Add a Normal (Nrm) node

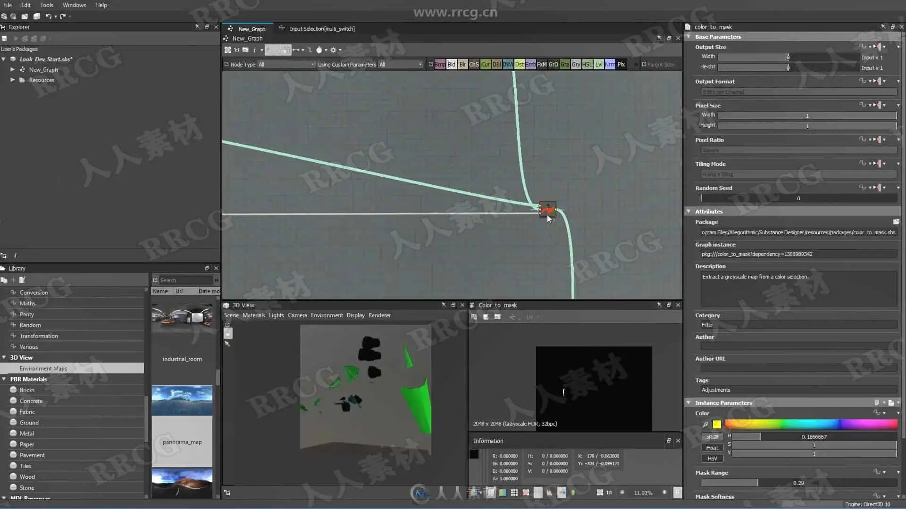[x=610, y=65]
